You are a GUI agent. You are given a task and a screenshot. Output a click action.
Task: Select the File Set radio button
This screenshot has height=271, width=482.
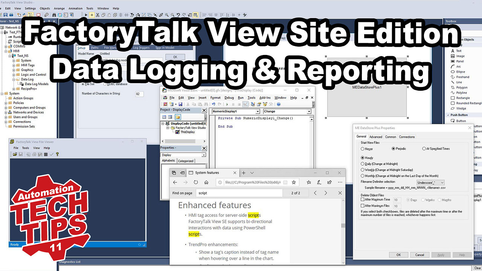click(83, 84)
